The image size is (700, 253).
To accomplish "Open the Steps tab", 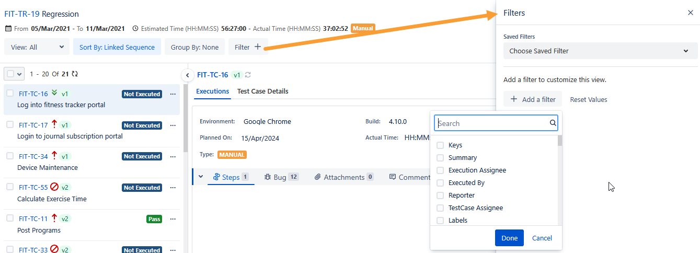I will pos(231,177).
